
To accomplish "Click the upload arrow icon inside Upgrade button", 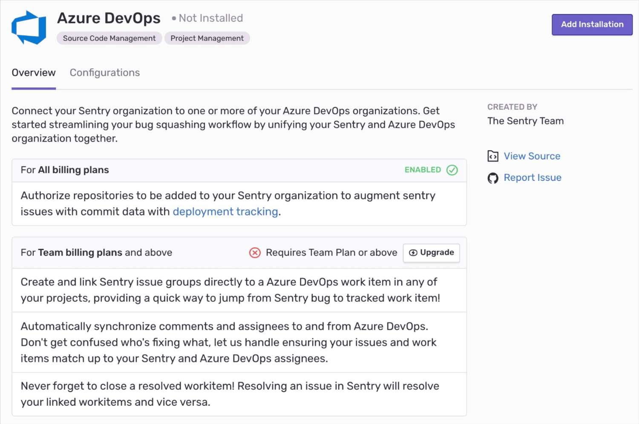I will click(413, 253).
